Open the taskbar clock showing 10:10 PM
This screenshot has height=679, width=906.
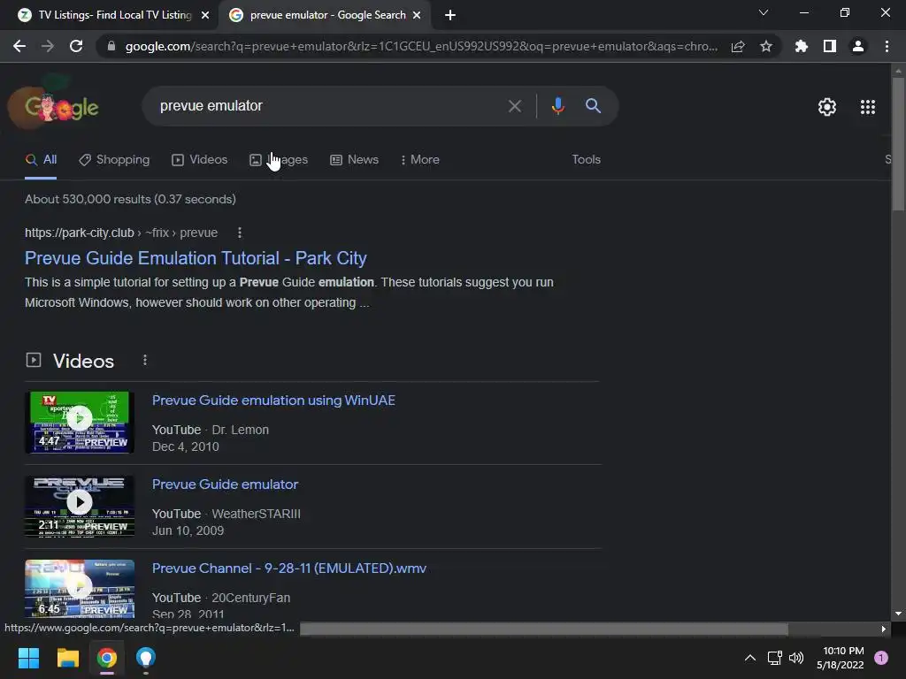(841, 658)
